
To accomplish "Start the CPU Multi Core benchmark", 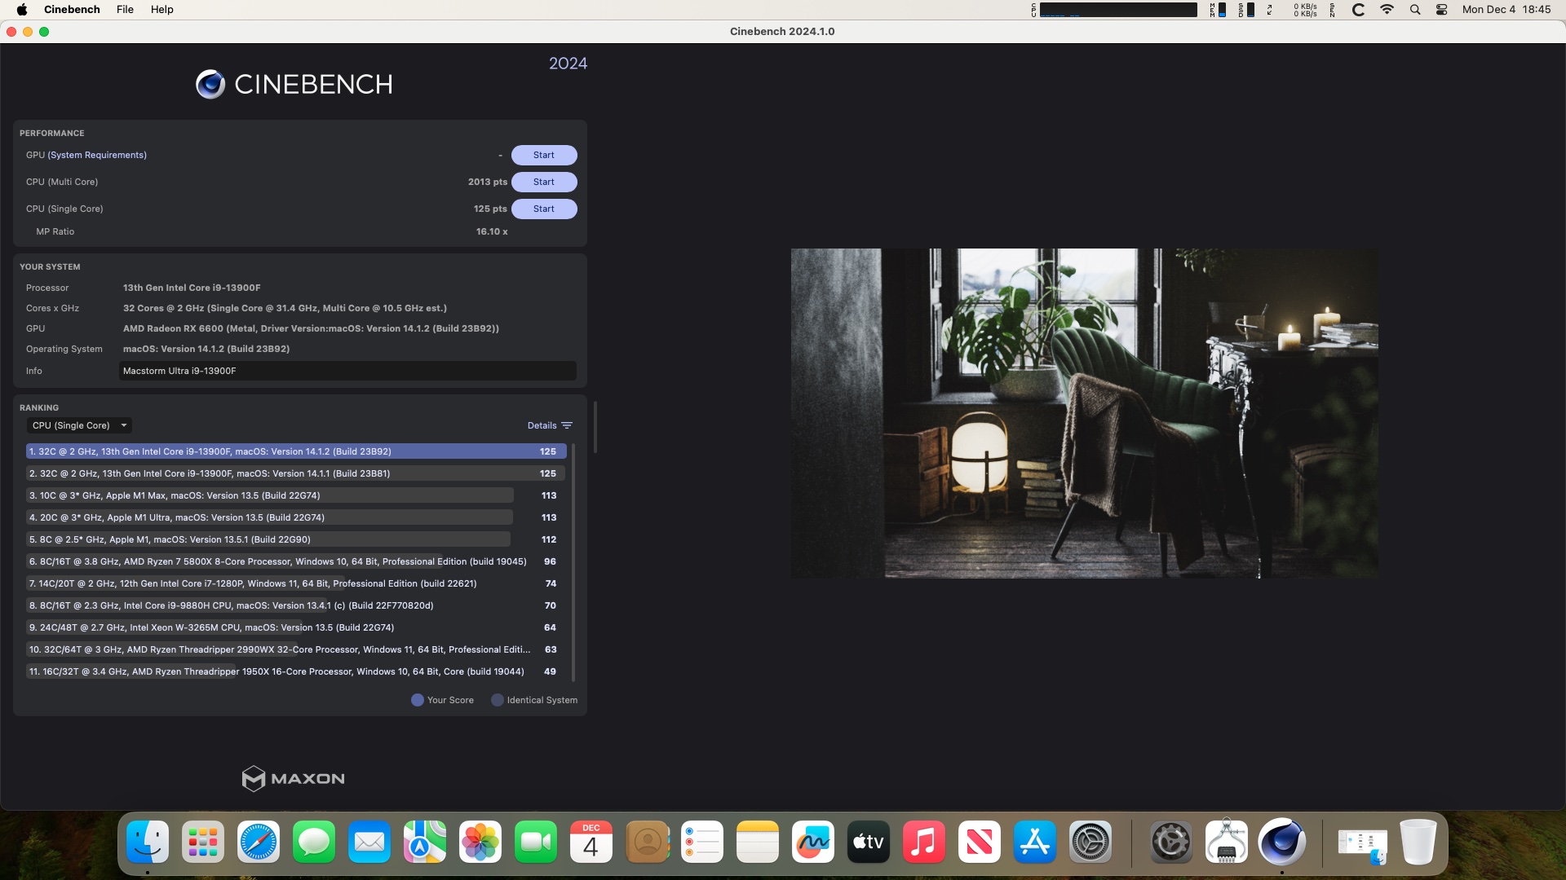I will click(544, 182).
